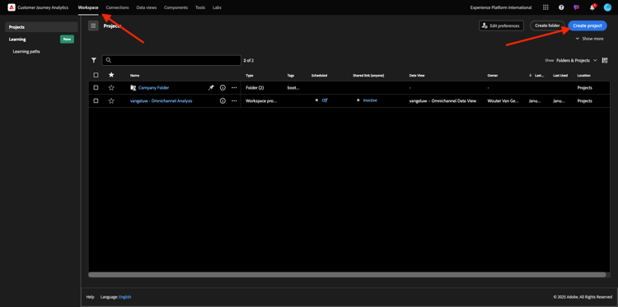Open the Connections menu item
This screenshot has height=307, width=618.
[118, 7]
